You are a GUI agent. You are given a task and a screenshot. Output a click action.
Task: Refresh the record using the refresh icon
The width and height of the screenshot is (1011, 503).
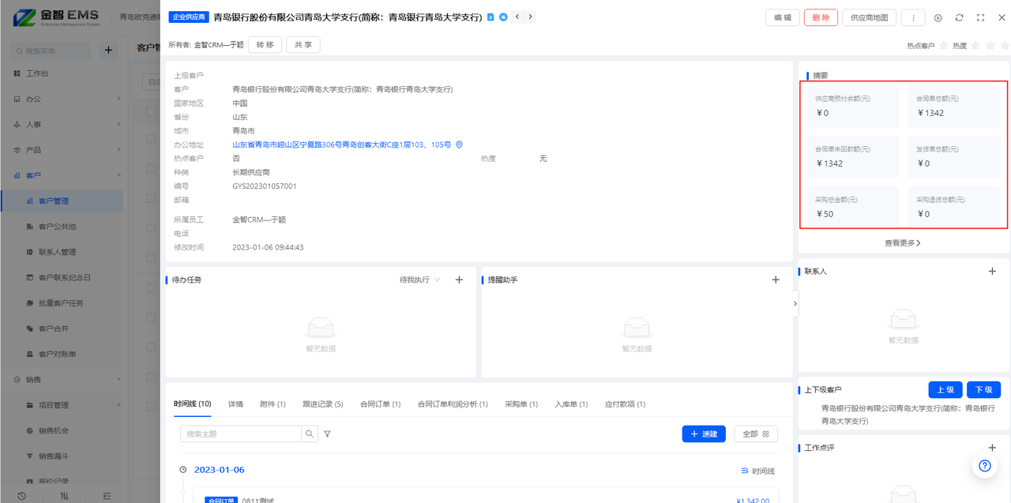coord(960,17)
